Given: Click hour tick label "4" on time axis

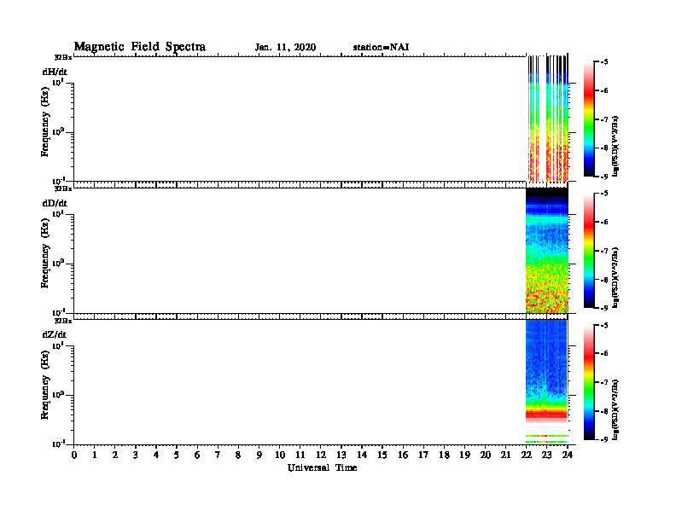Looking at the screenshot, I should pos(156,455).
